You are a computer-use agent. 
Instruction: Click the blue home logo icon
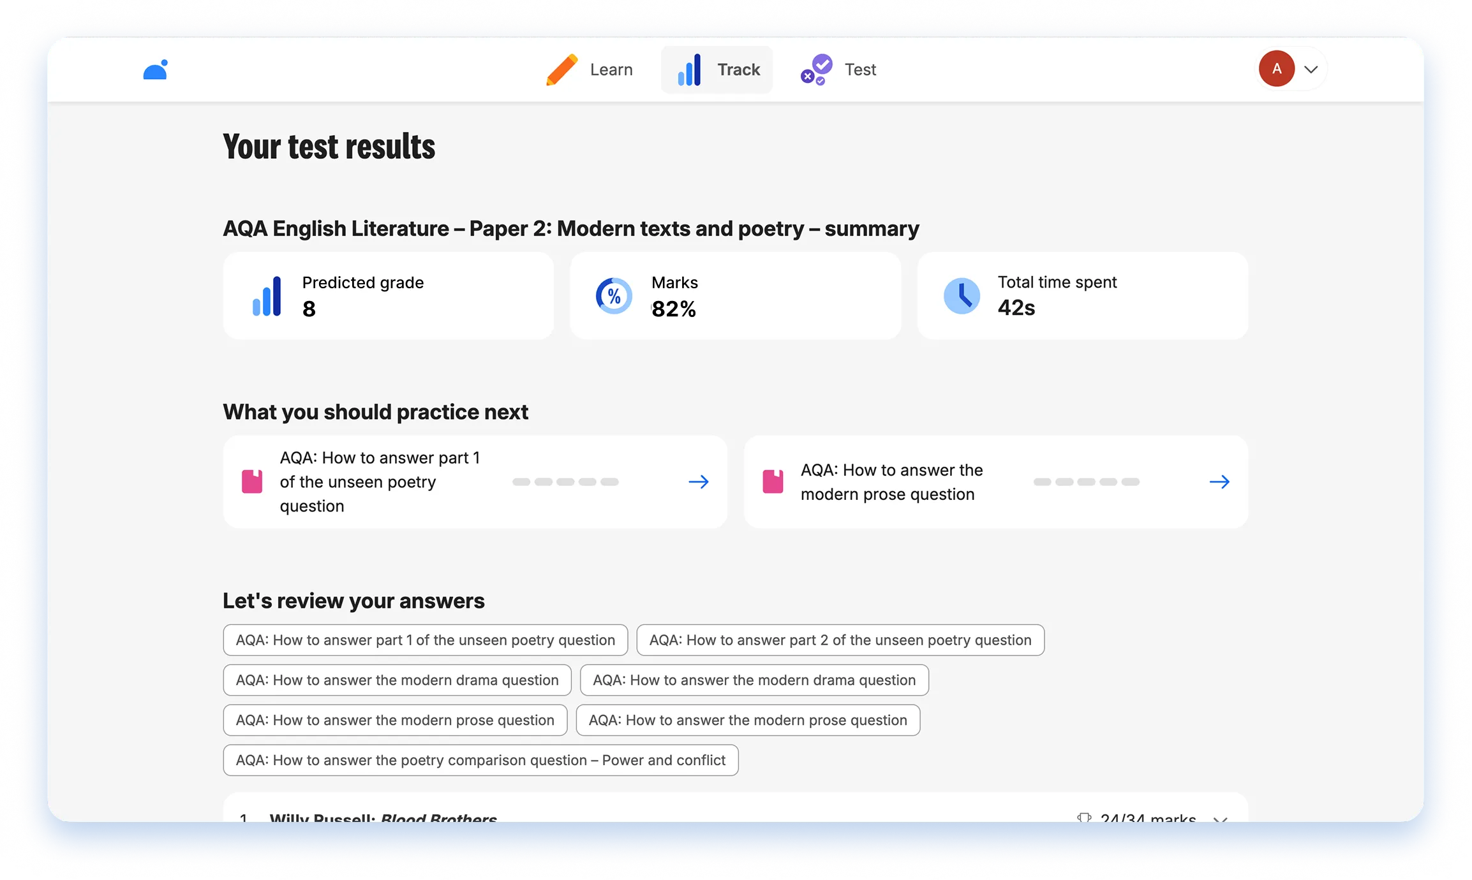coord(155,70)
